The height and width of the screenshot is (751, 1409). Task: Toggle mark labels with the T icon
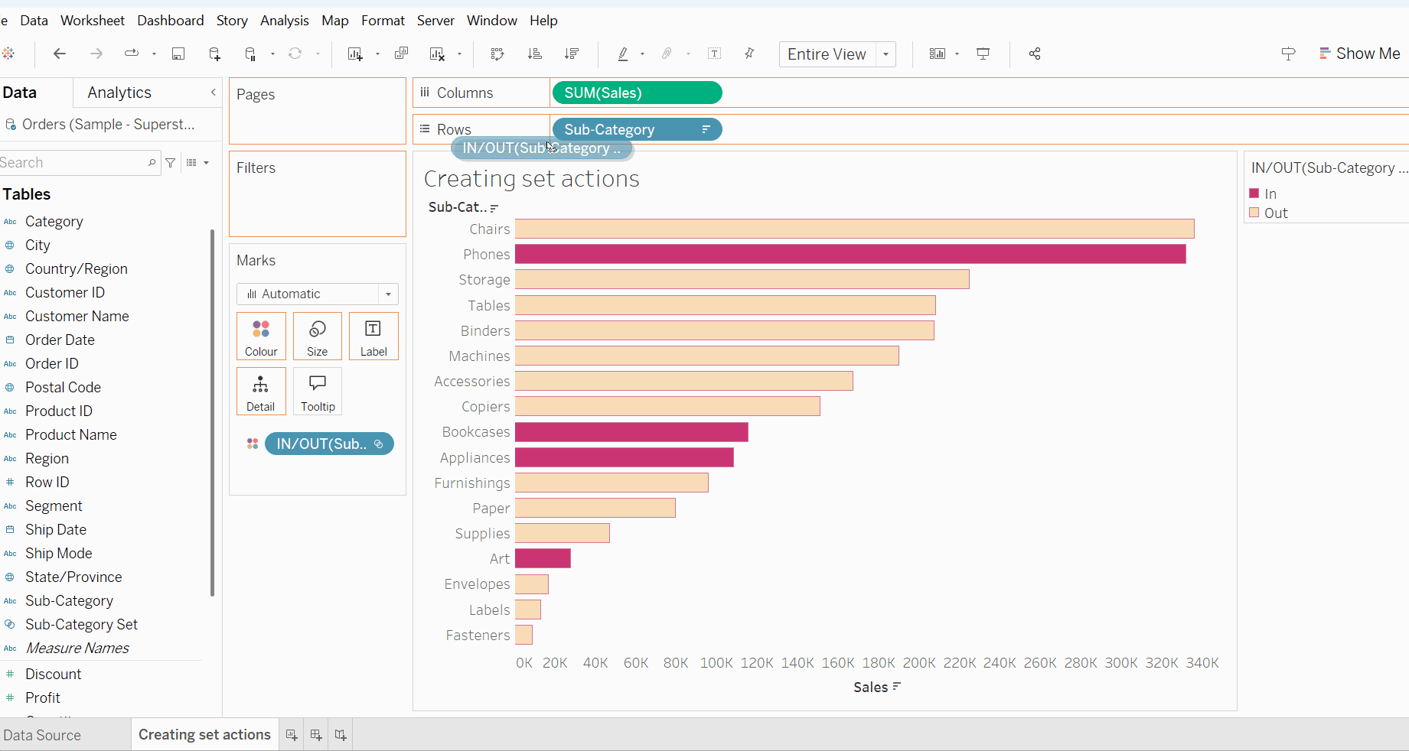(714, 54)
